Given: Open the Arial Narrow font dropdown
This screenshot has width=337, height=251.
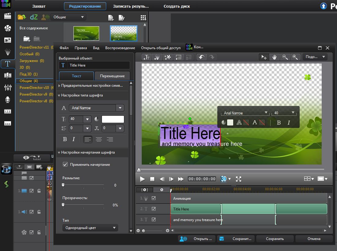Looking at the screenshot, I should pos(120,108).
